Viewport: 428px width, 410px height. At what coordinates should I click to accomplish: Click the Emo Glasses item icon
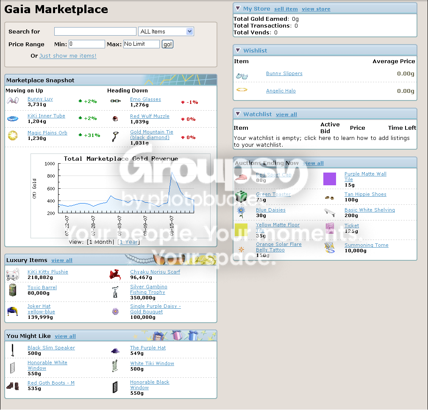[115, 101]
